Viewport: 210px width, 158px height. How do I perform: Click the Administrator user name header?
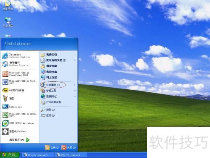click(x=18, y=44)
